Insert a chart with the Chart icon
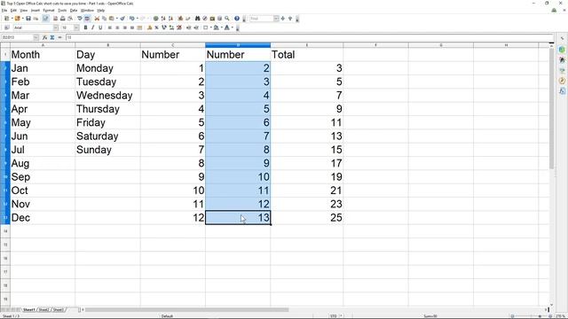The width and height of the screenshot is (568, 319). coord(180,19)
